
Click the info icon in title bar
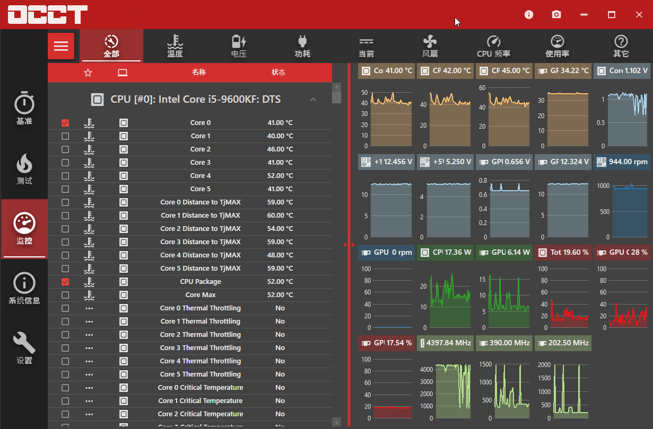click(529, 14)
